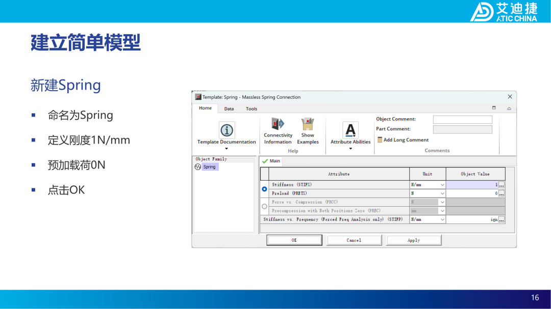Click Preload object value field

click(x=472, y=193)
